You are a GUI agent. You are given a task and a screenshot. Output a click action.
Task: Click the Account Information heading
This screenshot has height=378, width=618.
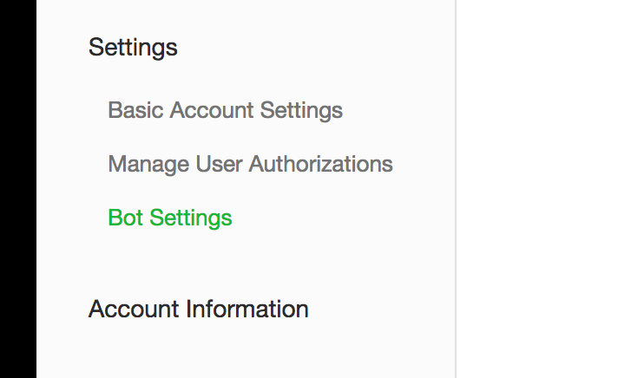click(198, 309)
